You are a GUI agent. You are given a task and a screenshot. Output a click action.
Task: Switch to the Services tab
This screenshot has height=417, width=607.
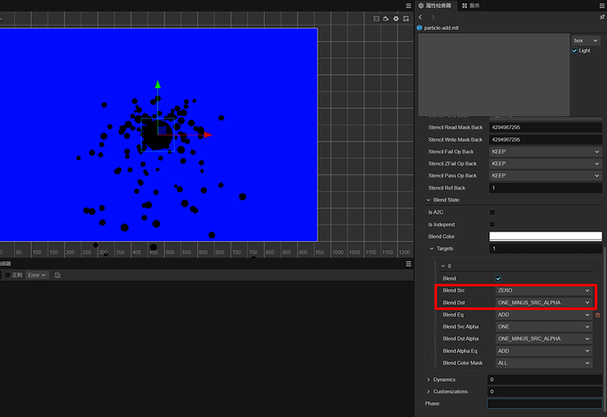[472, 5]
